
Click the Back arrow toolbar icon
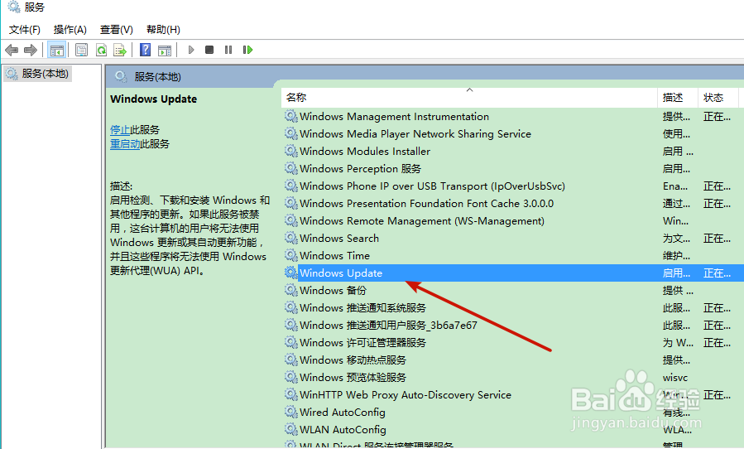tap(12, 50)
